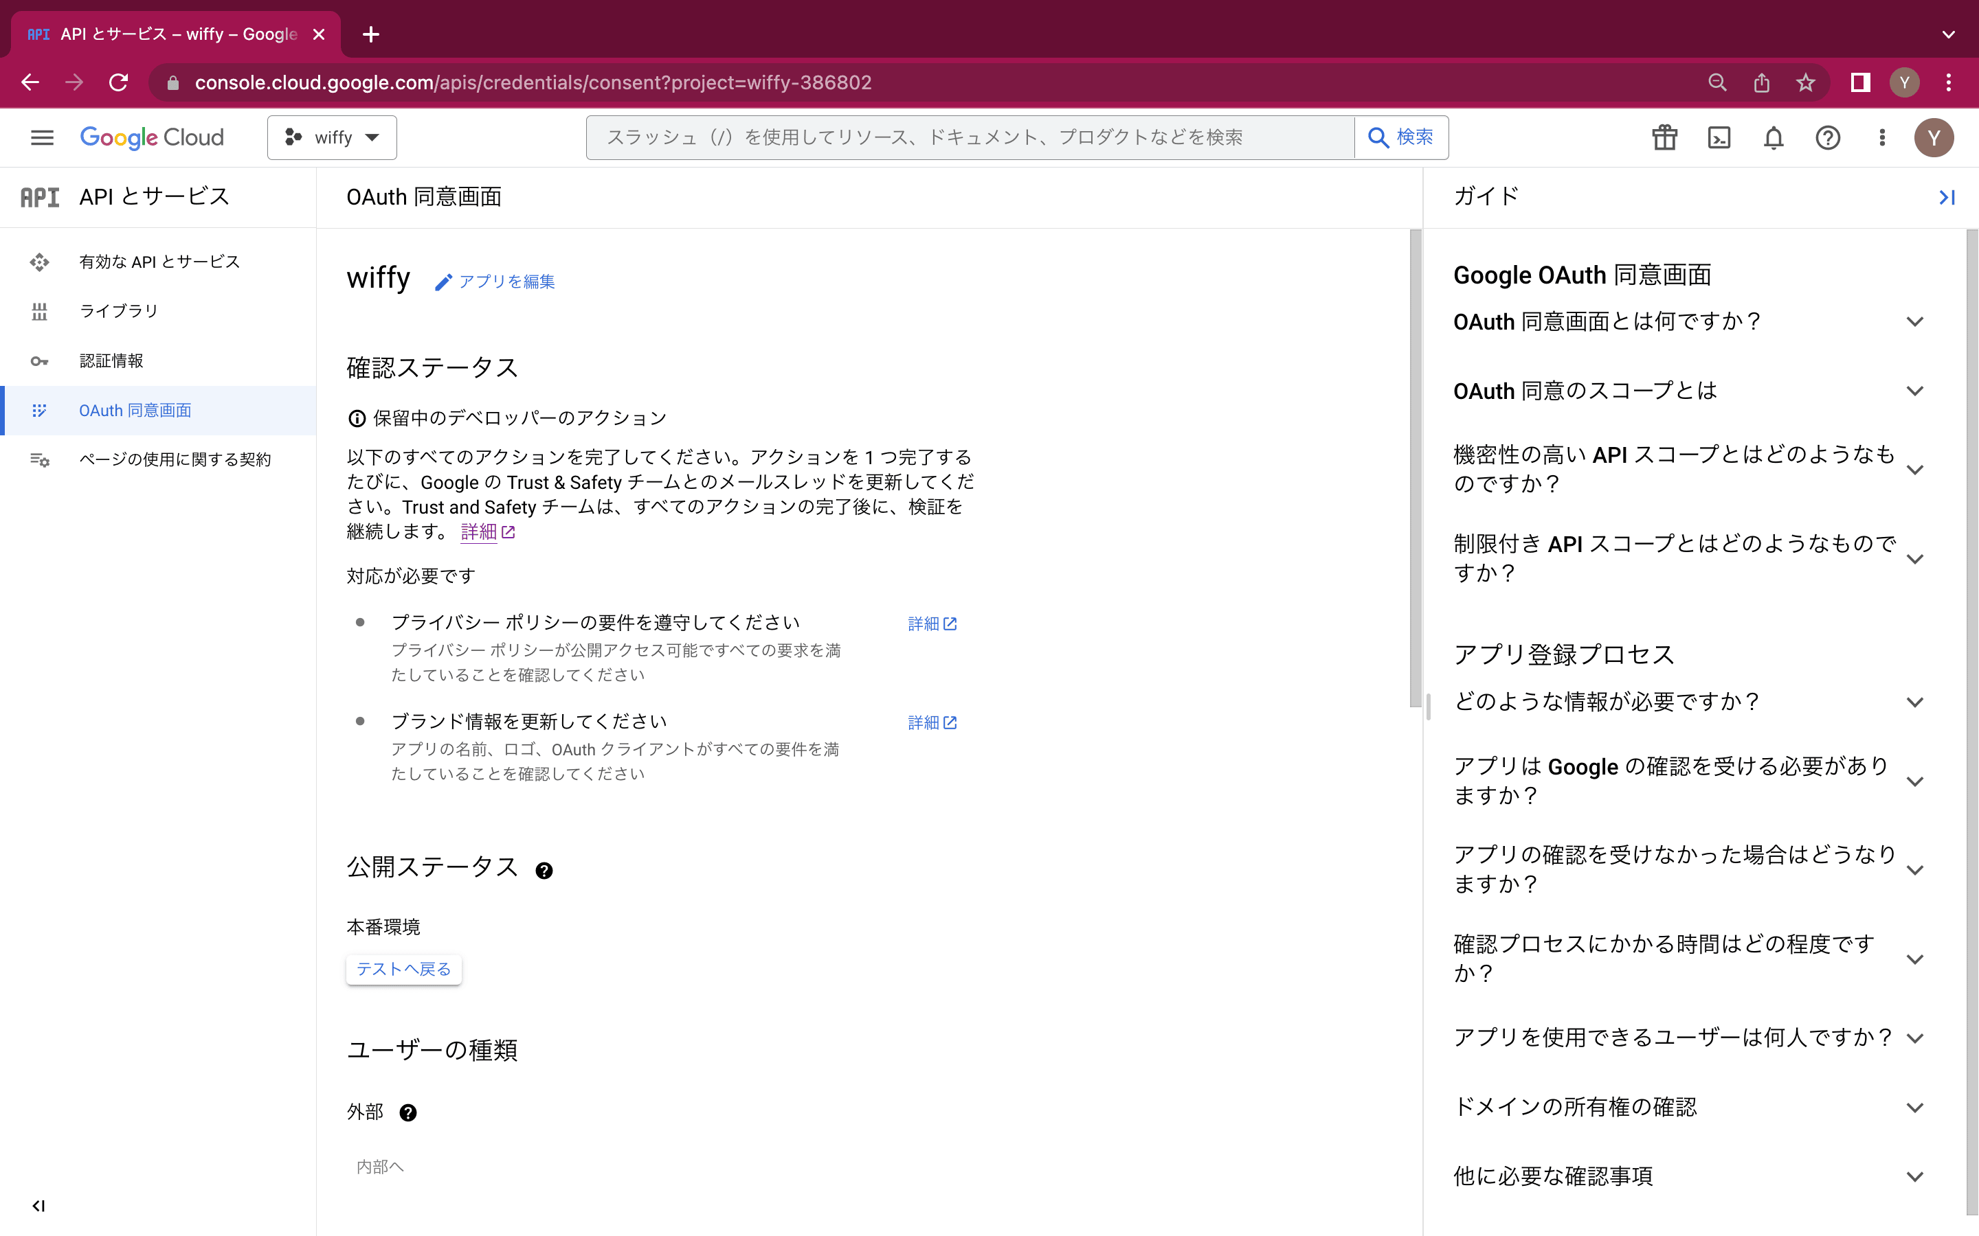Go to 有効な API とサービス
Image resolution: width=1979 pixels, height=1236 pixels.
coord(159,262)
